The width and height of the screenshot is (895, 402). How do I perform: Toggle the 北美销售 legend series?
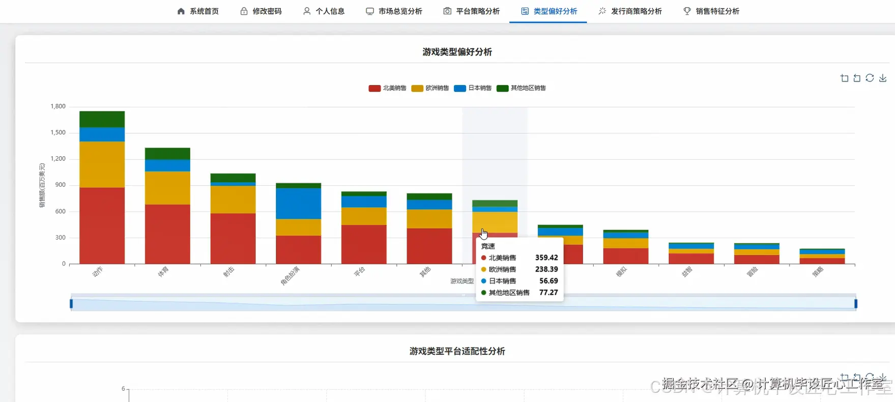coord(388,88)
